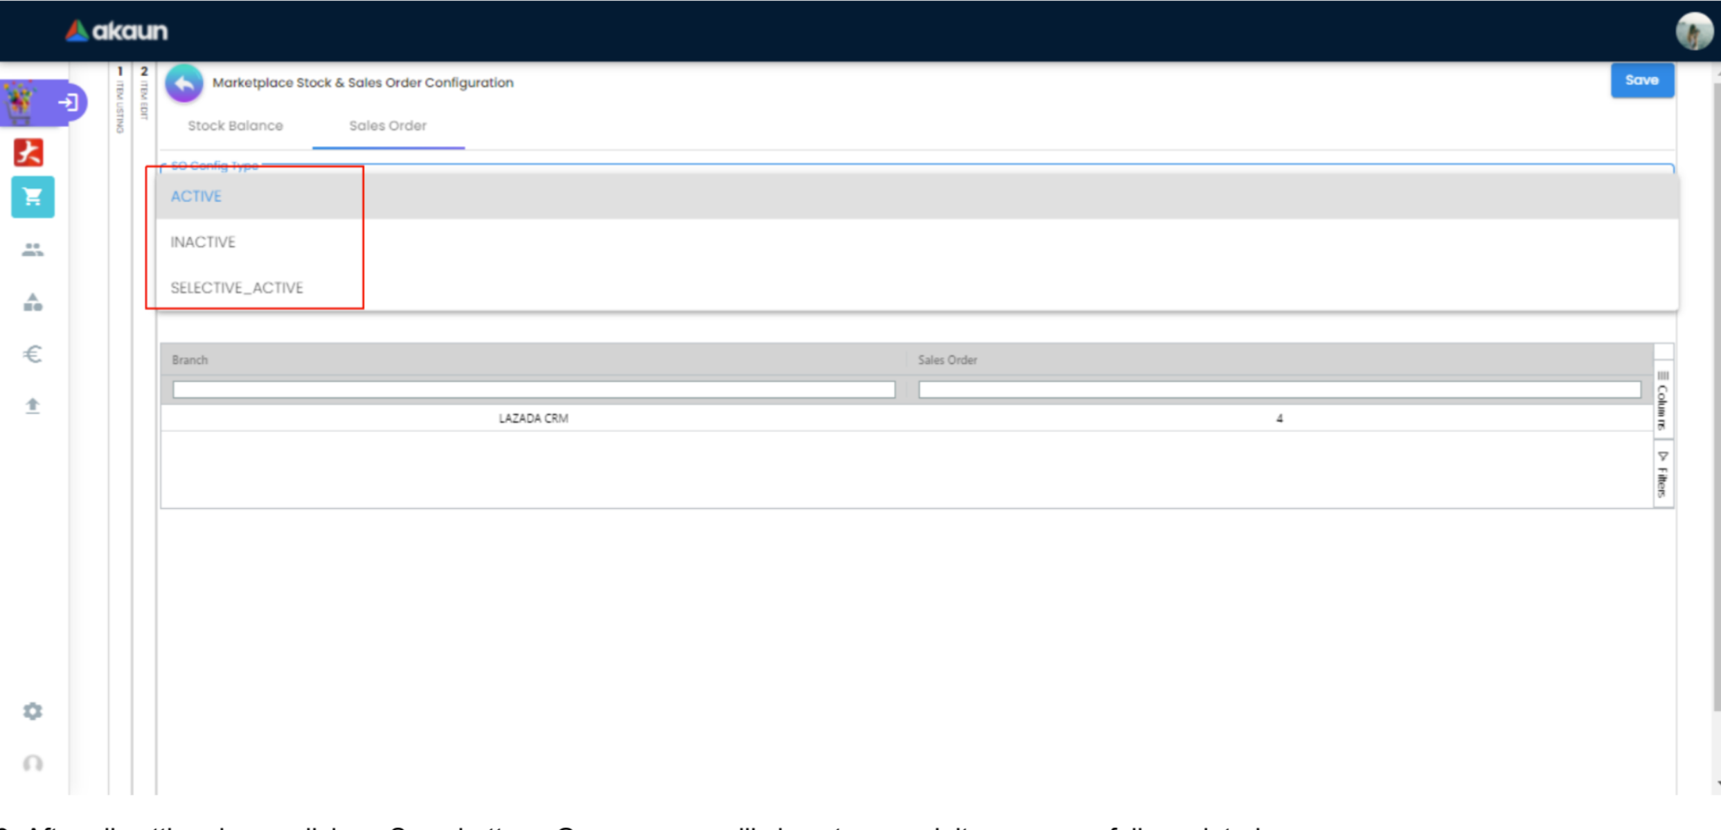Select the Sales Order tab
Screen dimensions: 1721x830
pyautogui.click(x=388, y=126)
